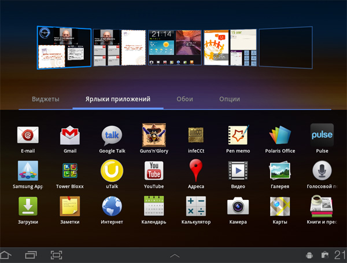Tap the Карты (Maps) icon
This screenshot has height=263, width=347.
coord(280,207)
